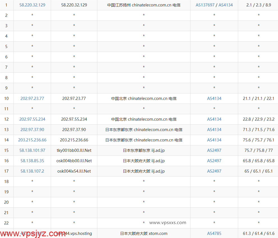This screenshot has width=278, height=238.
Task: Select latency cell 71.3 / 71.5 / 71.6
Action: click(258, 130)
